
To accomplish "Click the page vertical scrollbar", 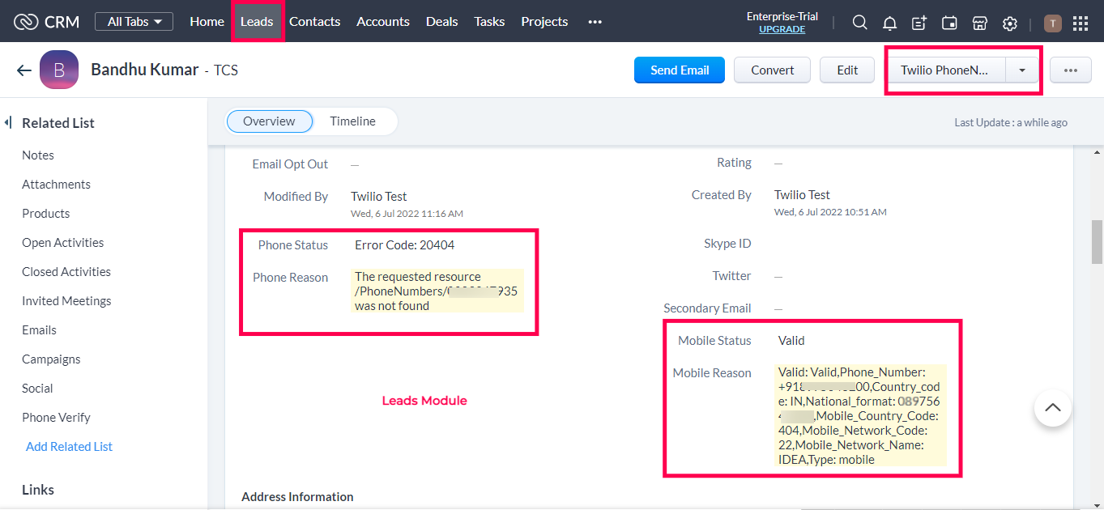I will [x=1098, y=241].
